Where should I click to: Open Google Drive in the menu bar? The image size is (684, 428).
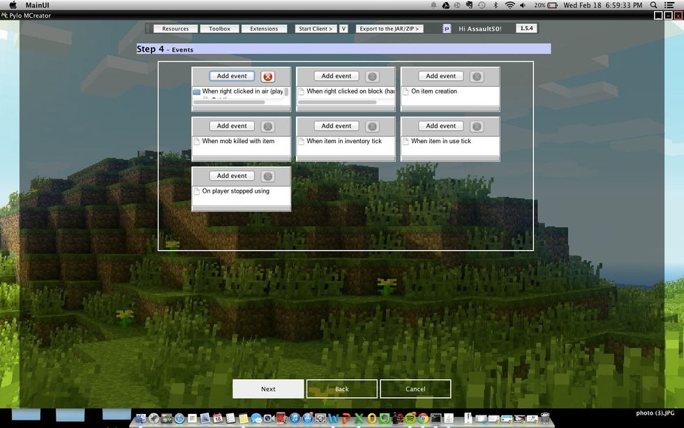[446, 5]
